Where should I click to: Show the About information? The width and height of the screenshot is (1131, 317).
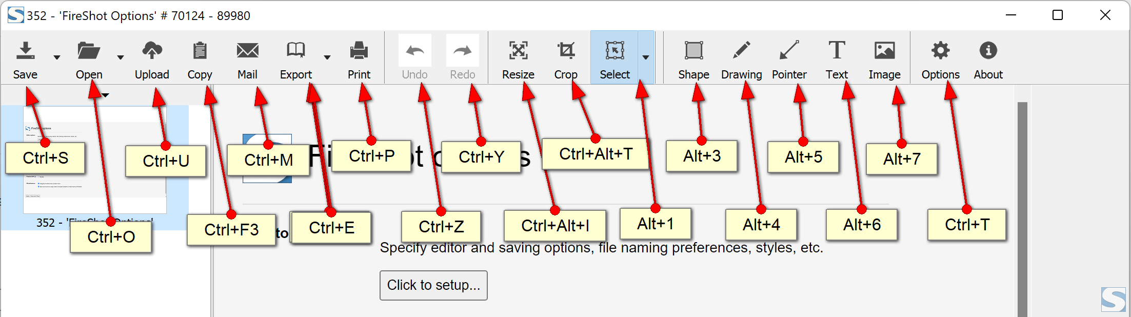(x=988, y=51)
